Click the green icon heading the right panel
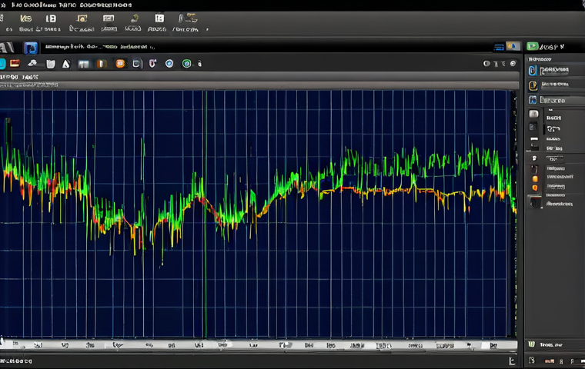 click(x=532, y=46)
